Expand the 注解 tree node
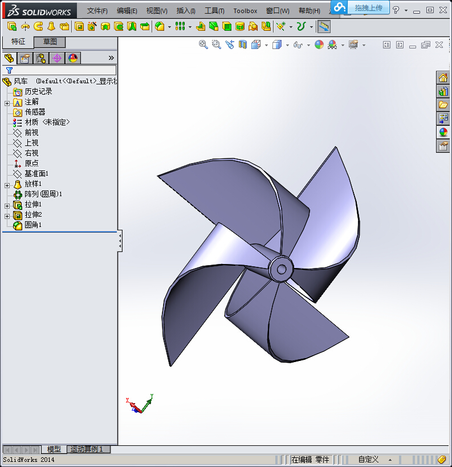This screenshot has height=467, width=452. [x=7, y=103]
